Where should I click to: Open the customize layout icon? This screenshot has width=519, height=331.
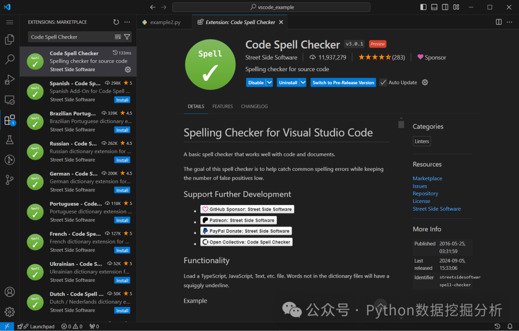tap(456, 7)
